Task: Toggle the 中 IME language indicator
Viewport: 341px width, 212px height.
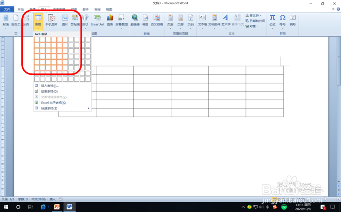Action: coord(268,207)
